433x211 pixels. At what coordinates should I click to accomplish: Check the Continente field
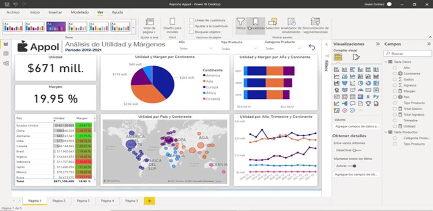click(x=395, y=73)
